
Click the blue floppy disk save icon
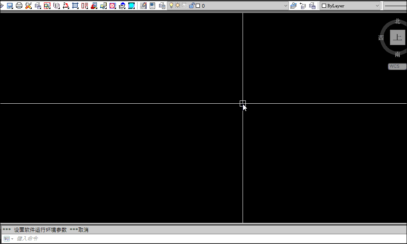click(x=10, y=5)
